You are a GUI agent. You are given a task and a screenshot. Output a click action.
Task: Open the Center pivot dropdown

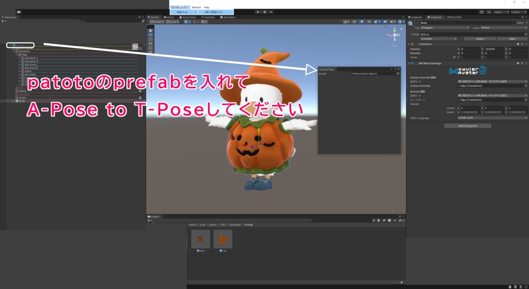click(x=157, y=22)
